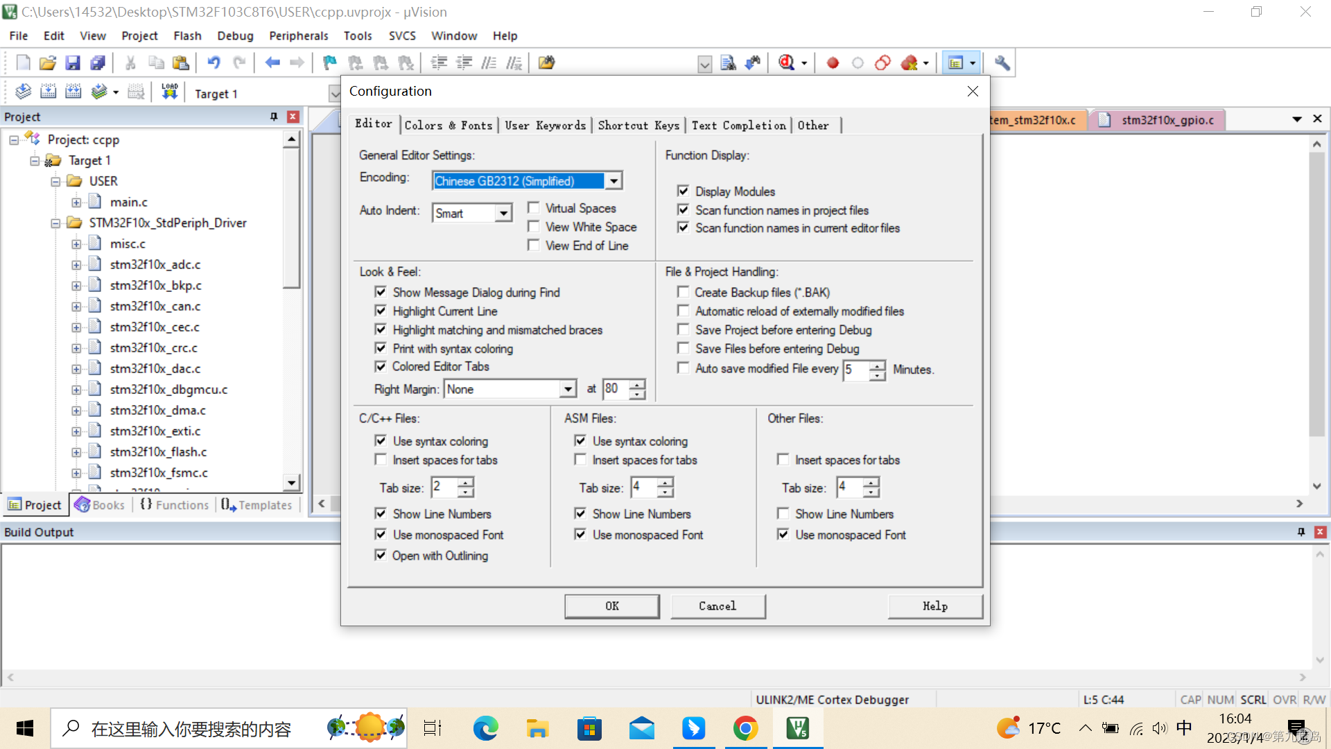Enable View White Space checkbox

tap(534, 226)
